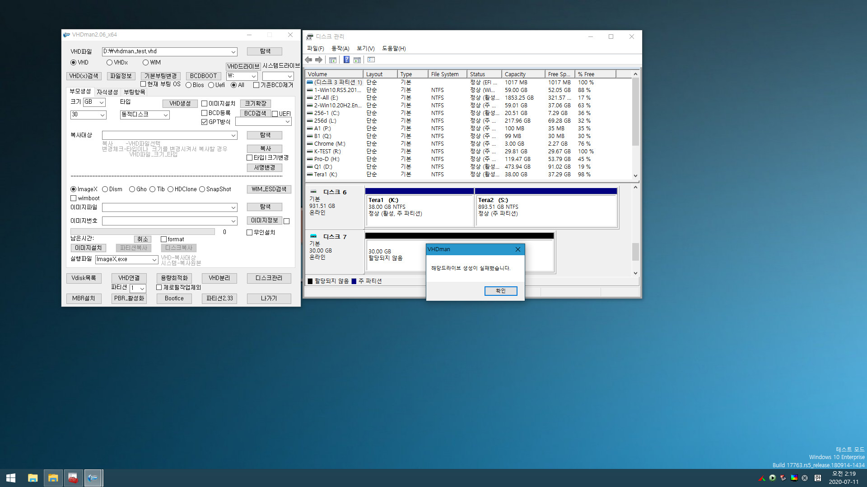The height and width of the screenshot is (487, 867).
Task: Select the Bios radio option
Action: 188,85
